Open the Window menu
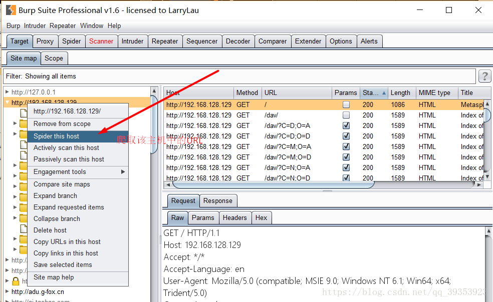The width and height of the screenshot is (493, 302). tap(92, 25)
